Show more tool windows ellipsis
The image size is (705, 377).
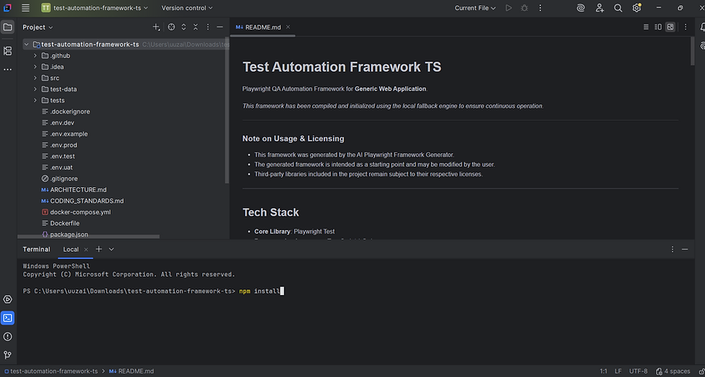pyautogui.click(x=8, y=70)
